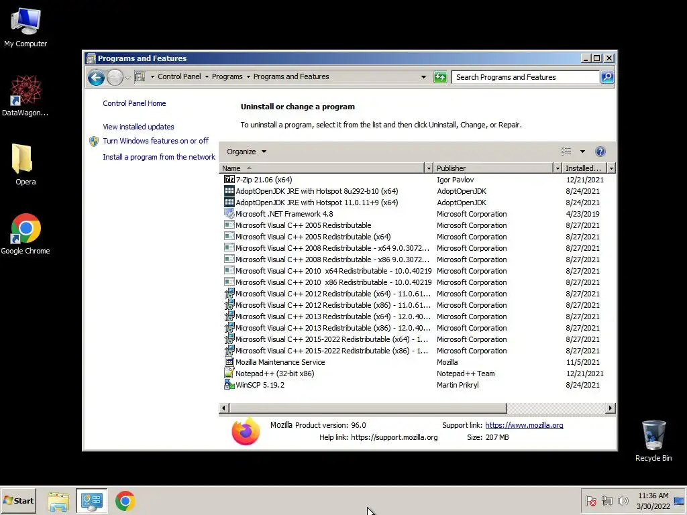The image size is (687, 515).
Task: Expand the arrow after Programs breadcrumb
Action: coord(248,77)
